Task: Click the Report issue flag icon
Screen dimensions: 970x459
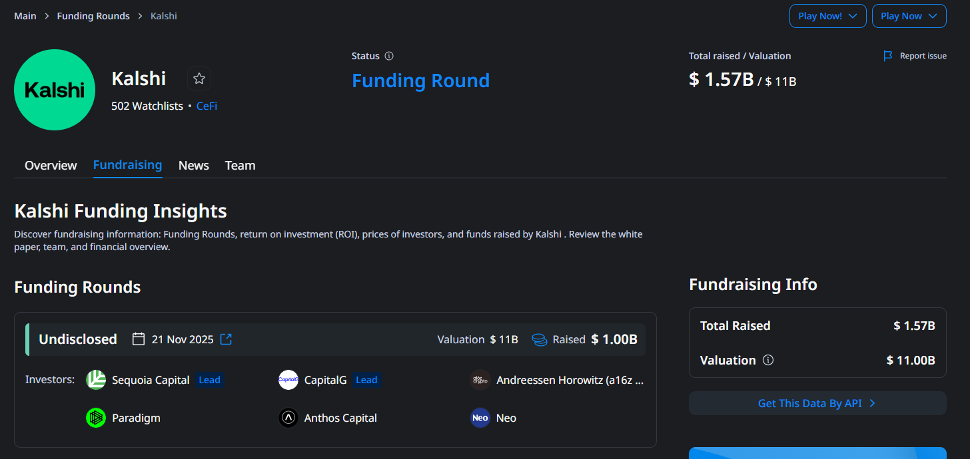Action: (x=888, y=56)
